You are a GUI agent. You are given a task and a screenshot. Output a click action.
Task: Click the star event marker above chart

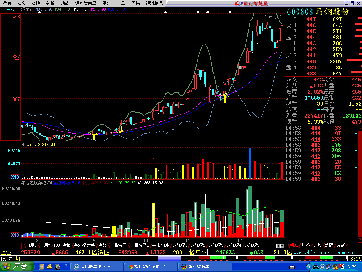(198, 12)
